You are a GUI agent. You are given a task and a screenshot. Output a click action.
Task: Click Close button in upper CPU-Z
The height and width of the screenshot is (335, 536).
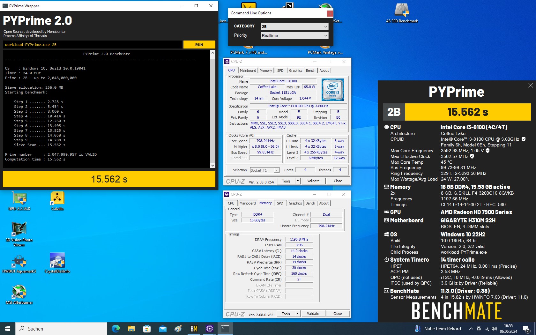pos(338,181)
